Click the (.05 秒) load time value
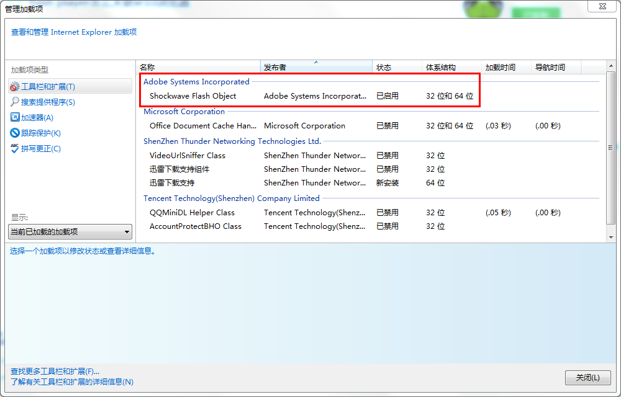621x397 pixels. click(498, 213)
